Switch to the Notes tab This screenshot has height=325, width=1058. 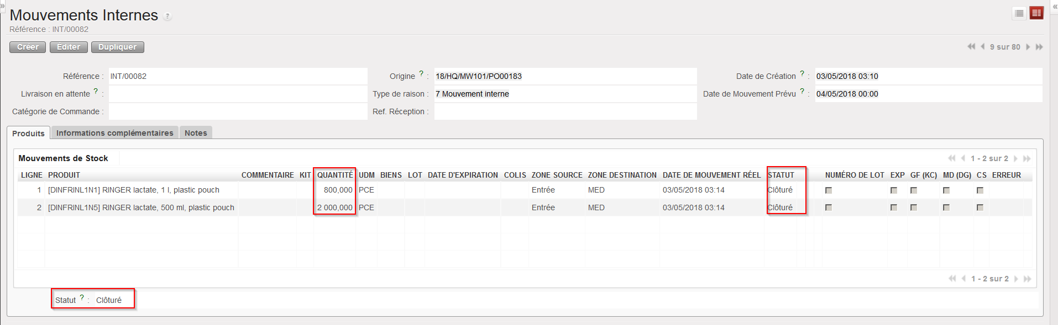pos(196,133)
